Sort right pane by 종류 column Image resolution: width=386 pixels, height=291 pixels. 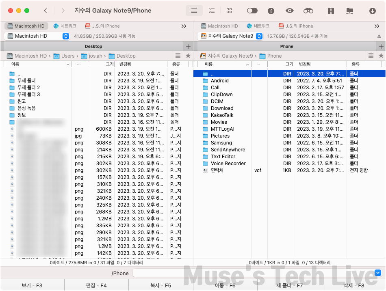(364, 64)
